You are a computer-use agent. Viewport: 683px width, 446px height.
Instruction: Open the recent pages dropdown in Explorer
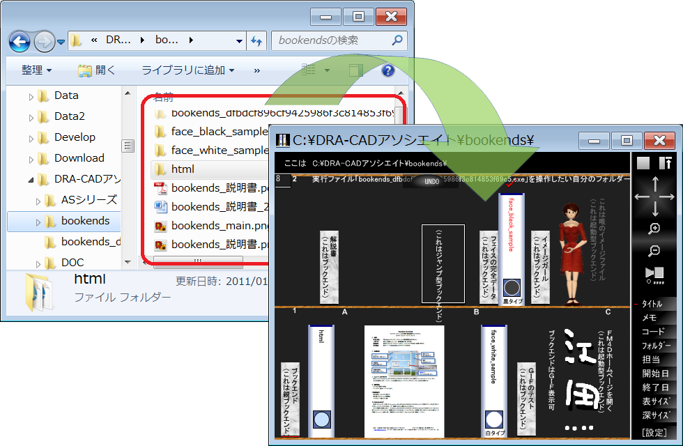click(61, 42)
